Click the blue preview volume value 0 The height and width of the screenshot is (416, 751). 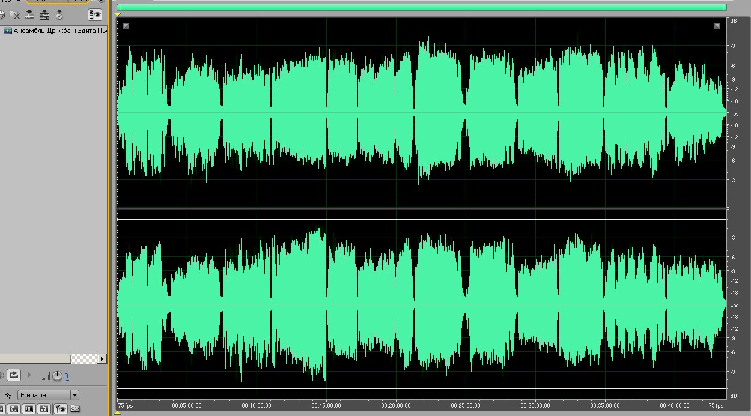pyautogui.click(x=66, y=376)
